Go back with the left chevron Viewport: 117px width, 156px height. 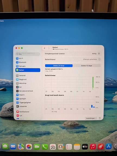tap(45, 48)
